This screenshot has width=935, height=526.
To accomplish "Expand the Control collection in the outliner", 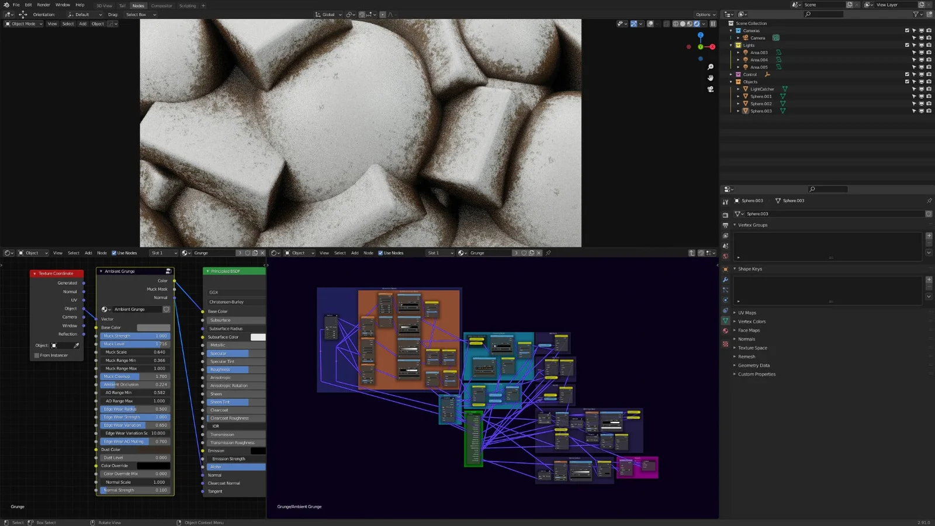I will click(x=730, y=74).
